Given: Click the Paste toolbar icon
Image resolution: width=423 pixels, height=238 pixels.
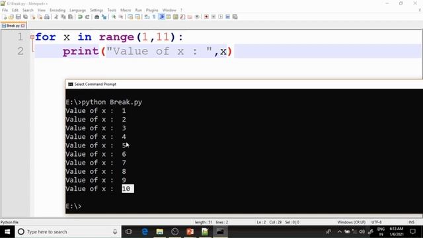Looking at the screenshot, I should pos(71,17).
